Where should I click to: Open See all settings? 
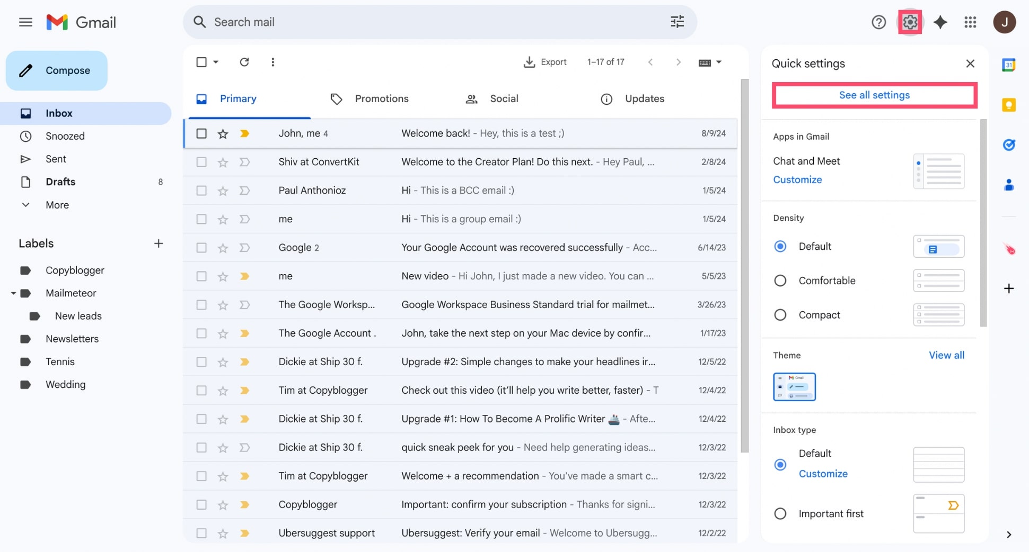click(874, 95)
